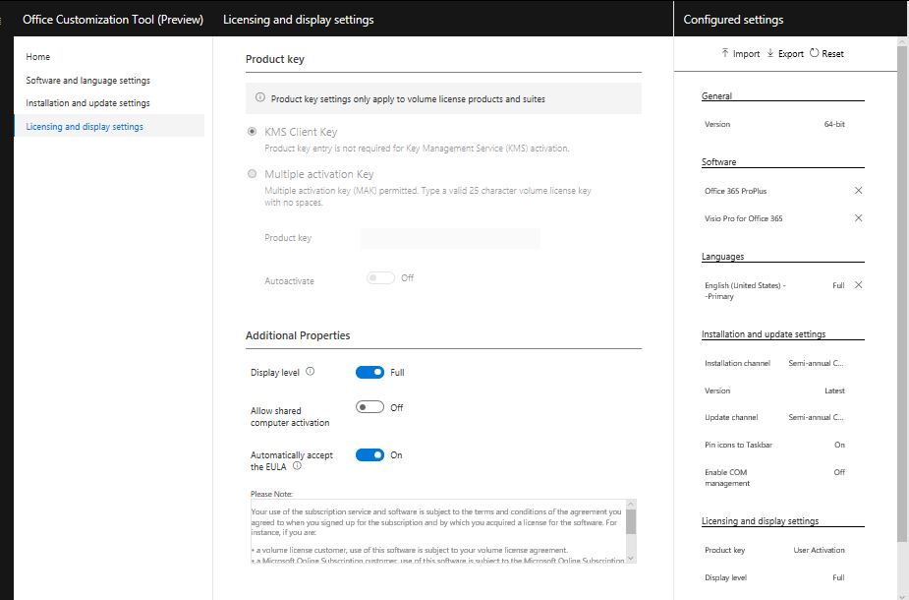Click the Automatically accept EULA info icon

[297, 465]
